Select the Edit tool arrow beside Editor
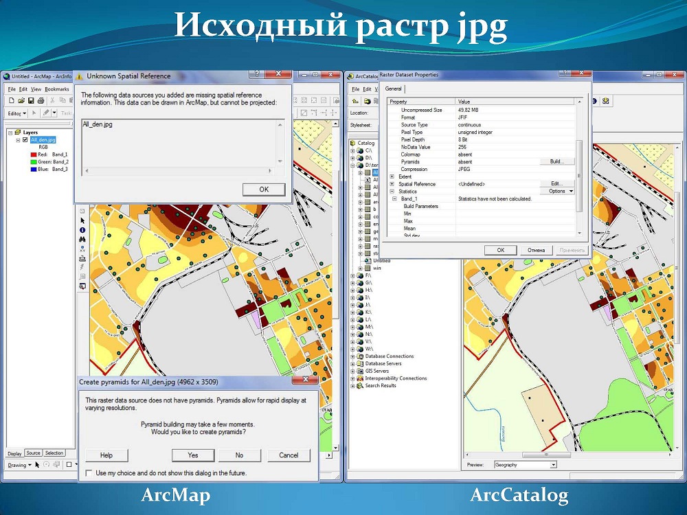Image resolution: width=687 pixels, height=515 pixels. tap(34, 113)
